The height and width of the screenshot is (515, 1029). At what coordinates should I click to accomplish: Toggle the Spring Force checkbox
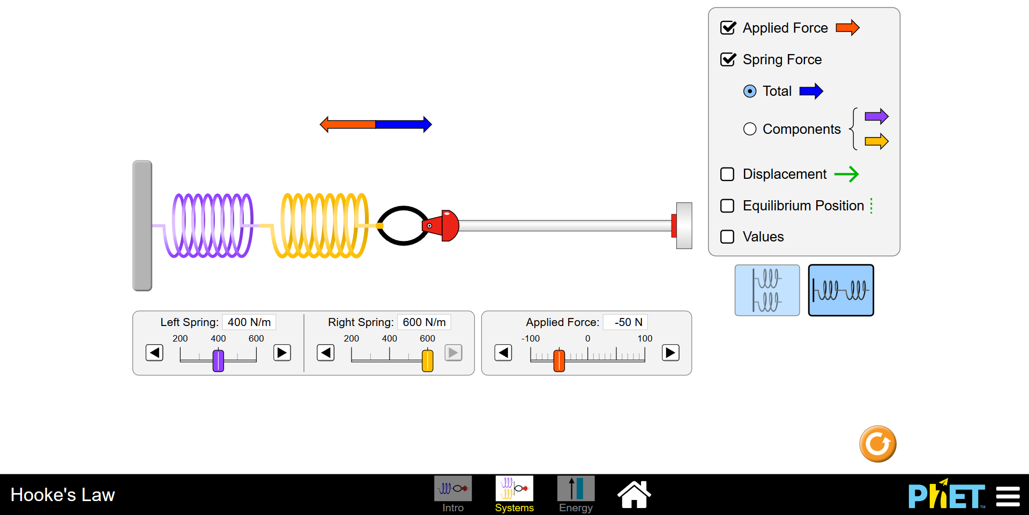tap(728, 59)
